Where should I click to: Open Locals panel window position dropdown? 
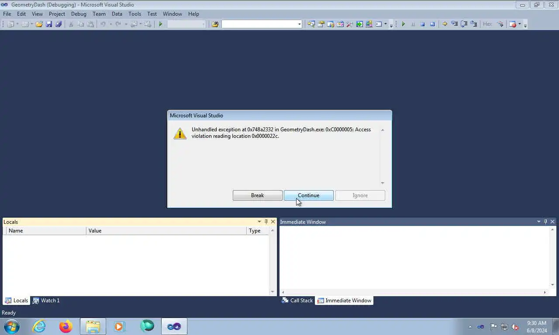259,222
